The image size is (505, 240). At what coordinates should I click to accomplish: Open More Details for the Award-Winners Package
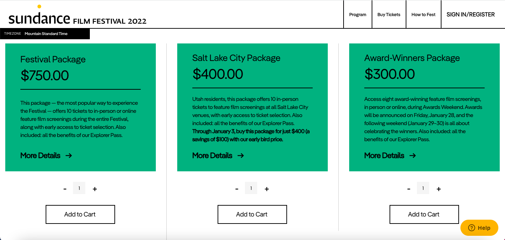[384, 155]
